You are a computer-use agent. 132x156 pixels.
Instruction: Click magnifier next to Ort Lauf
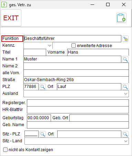[125, 87]
